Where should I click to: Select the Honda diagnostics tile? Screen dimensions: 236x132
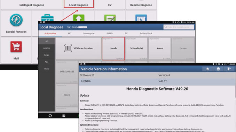click(113, 49)
